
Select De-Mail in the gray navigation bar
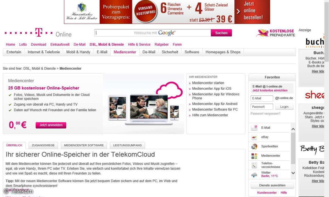149,52
